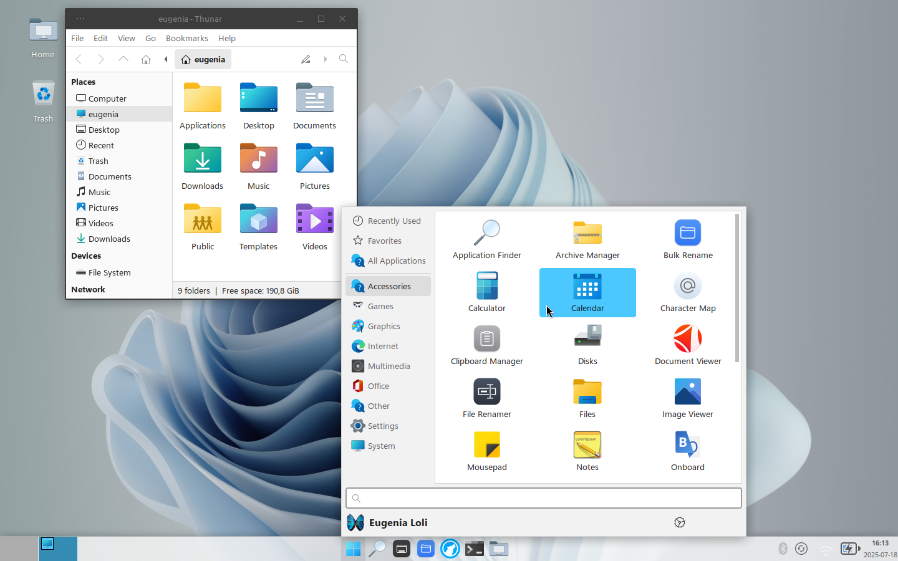Viewport: 898px width, 561px height.
Task: Select the Music folder in Thunar
Action: (258, 167)
